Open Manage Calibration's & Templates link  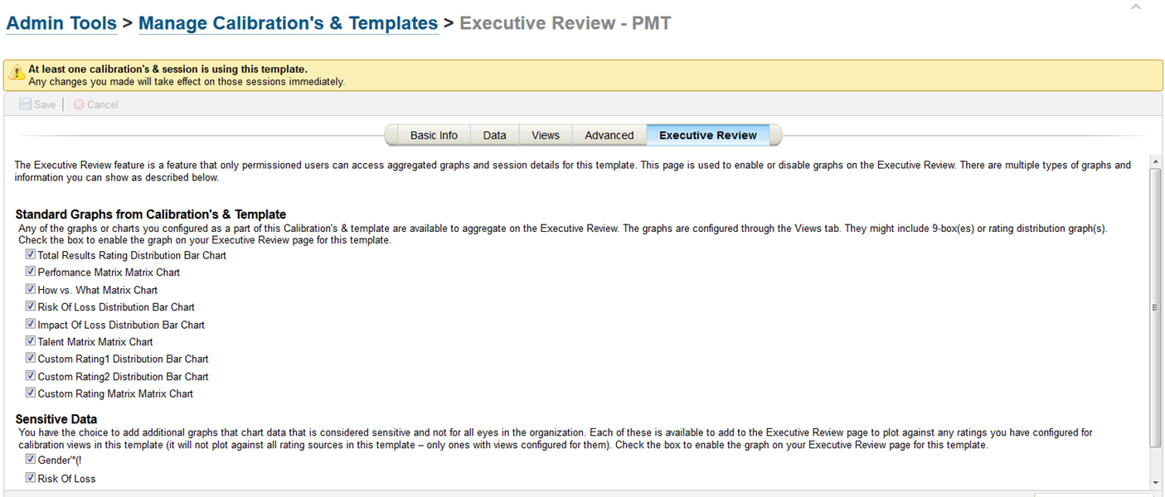pyautogui.click(x=288, y=23)
